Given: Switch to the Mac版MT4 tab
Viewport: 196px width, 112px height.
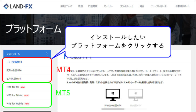Looking at the screenshot, I should pos(135,105).
